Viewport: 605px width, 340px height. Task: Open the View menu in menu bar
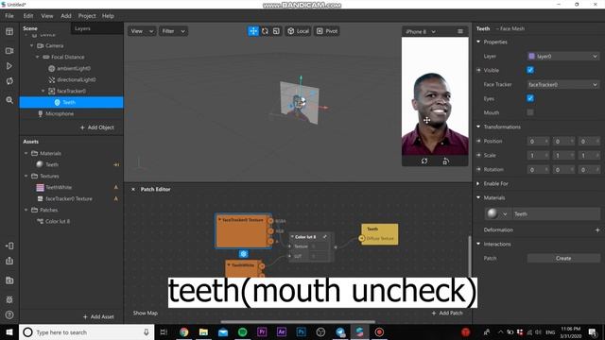pyautogui.click(x=47, y=16)
